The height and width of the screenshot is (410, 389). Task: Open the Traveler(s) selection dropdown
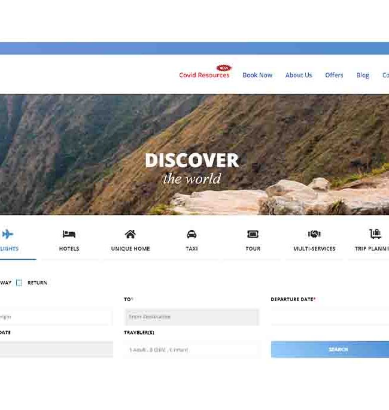[192, 350]
